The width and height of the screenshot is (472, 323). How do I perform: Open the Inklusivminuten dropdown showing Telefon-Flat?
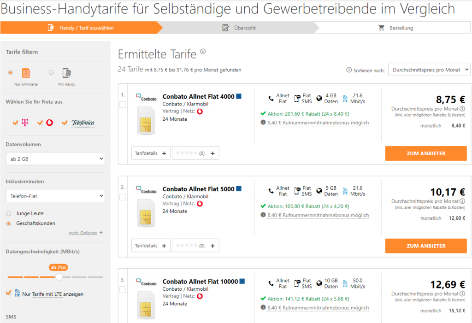pos(55,196)
